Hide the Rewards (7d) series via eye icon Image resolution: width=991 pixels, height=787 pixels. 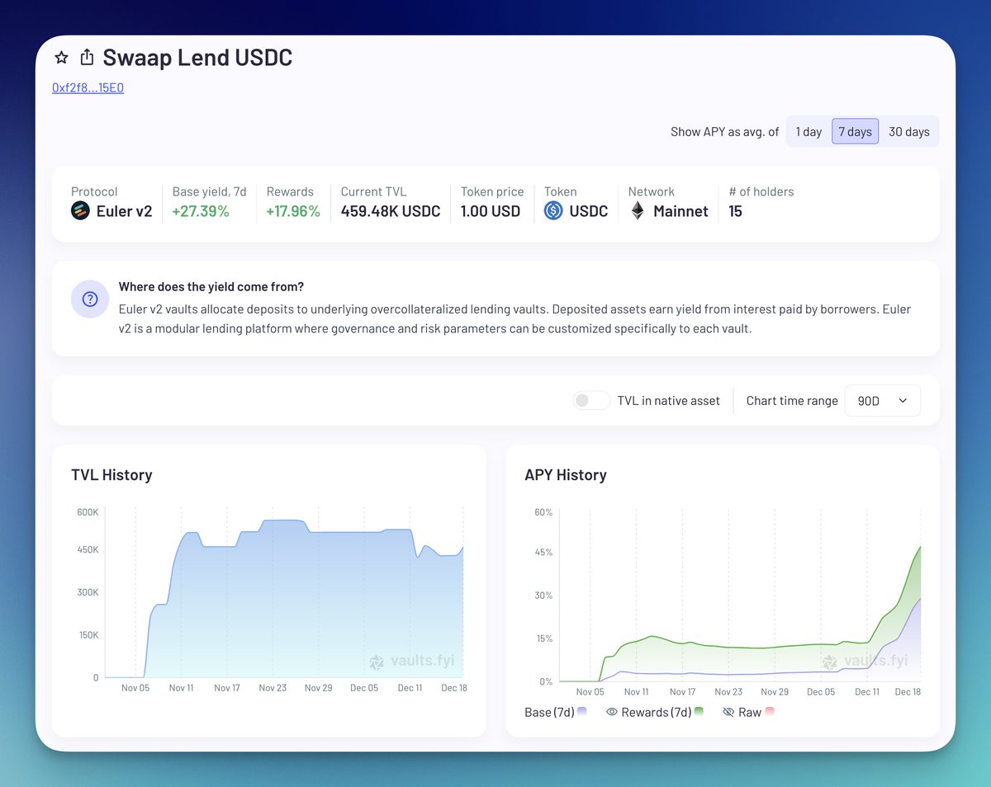(x=612, y=712)
